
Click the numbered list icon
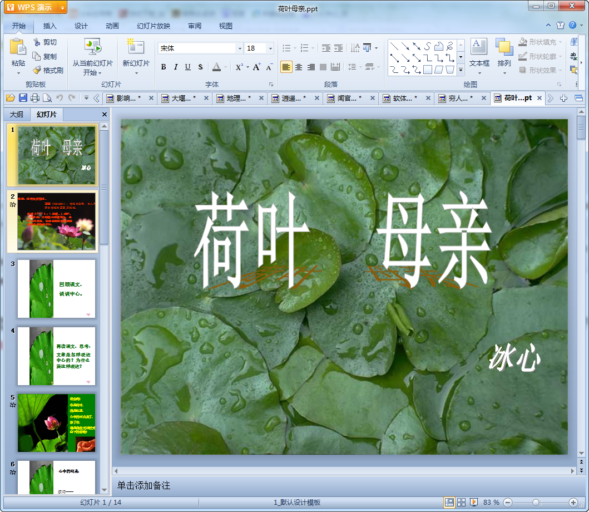pyautogui.click(x=305, y=48)
